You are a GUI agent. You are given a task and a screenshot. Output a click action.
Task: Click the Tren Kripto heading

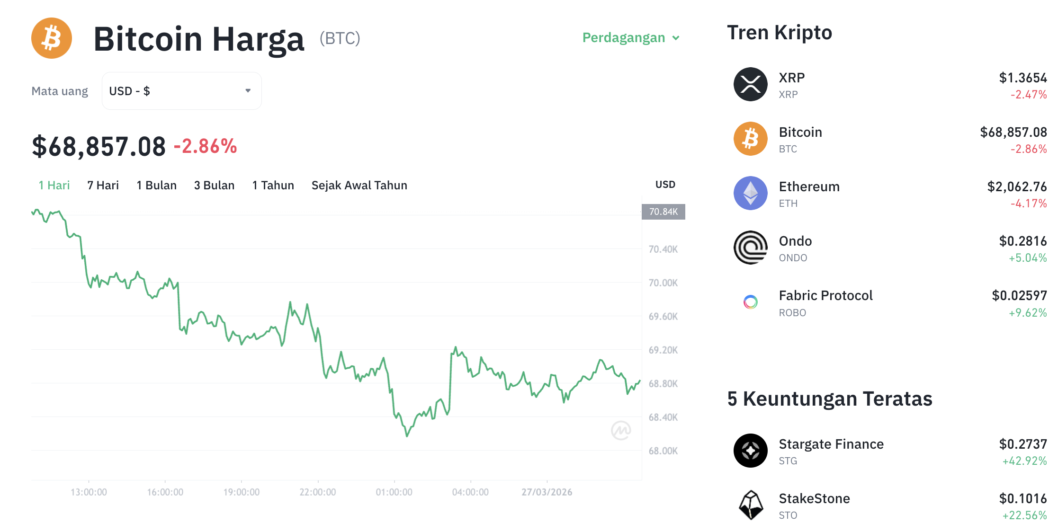780,32
